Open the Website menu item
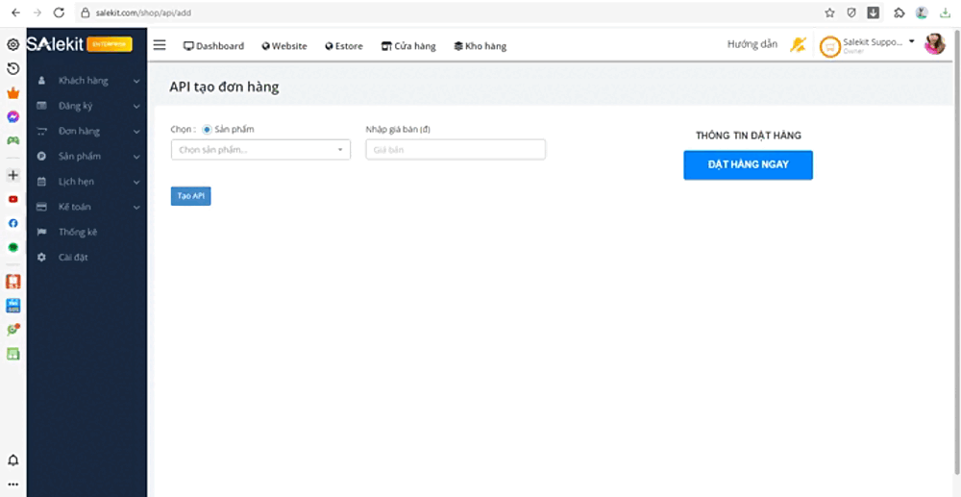The image size is (961, 497). click(x=284, y=46)
